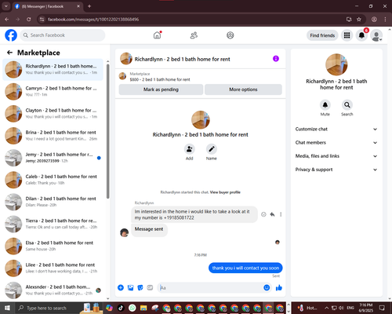
Task: Open the notifications bell in header
Action: coord(361,35)
